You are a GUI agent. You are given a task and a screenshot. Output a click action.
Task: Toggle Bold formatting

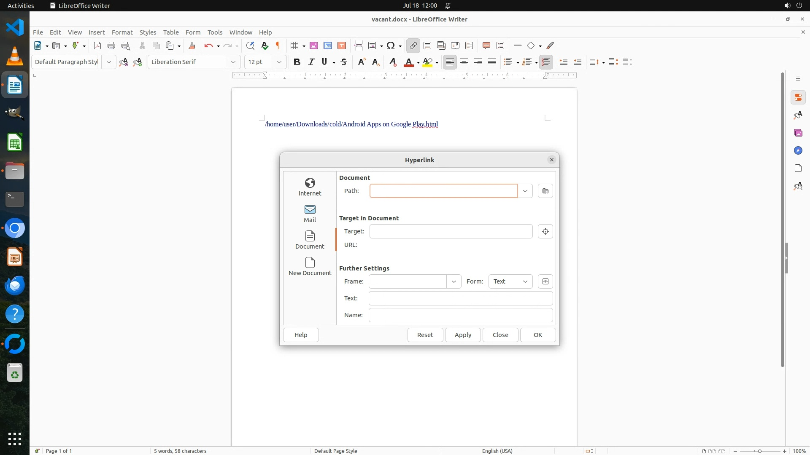(x=297, y=62)
